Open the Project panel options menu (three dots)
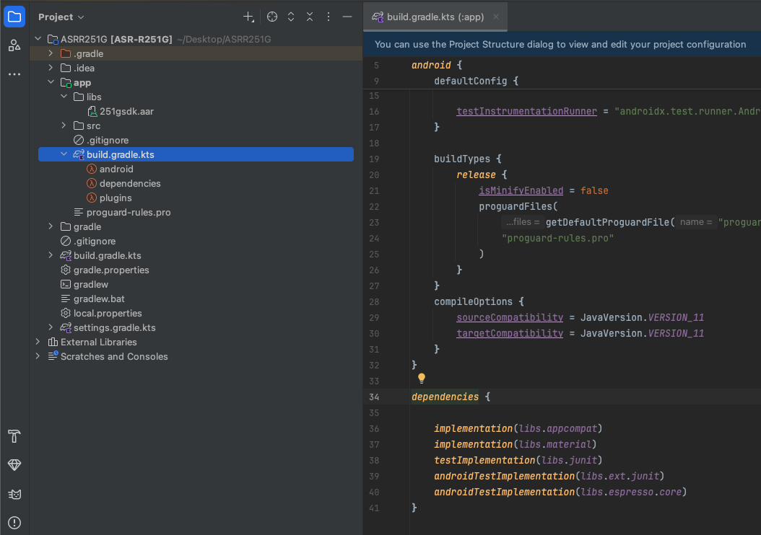 (x=329, y=17)
